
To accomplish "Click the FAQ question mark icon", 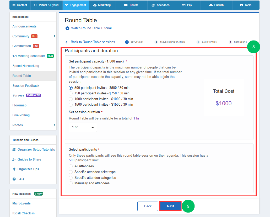I will 14,179.
